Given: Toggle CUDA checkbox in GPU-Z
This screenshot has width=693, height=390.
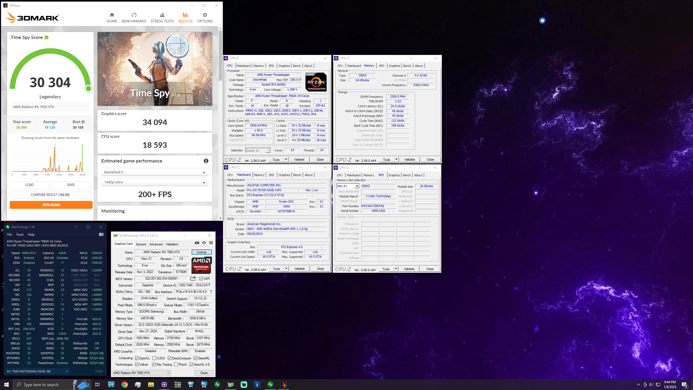Looking at the screenshot, I should coord(154,358).
